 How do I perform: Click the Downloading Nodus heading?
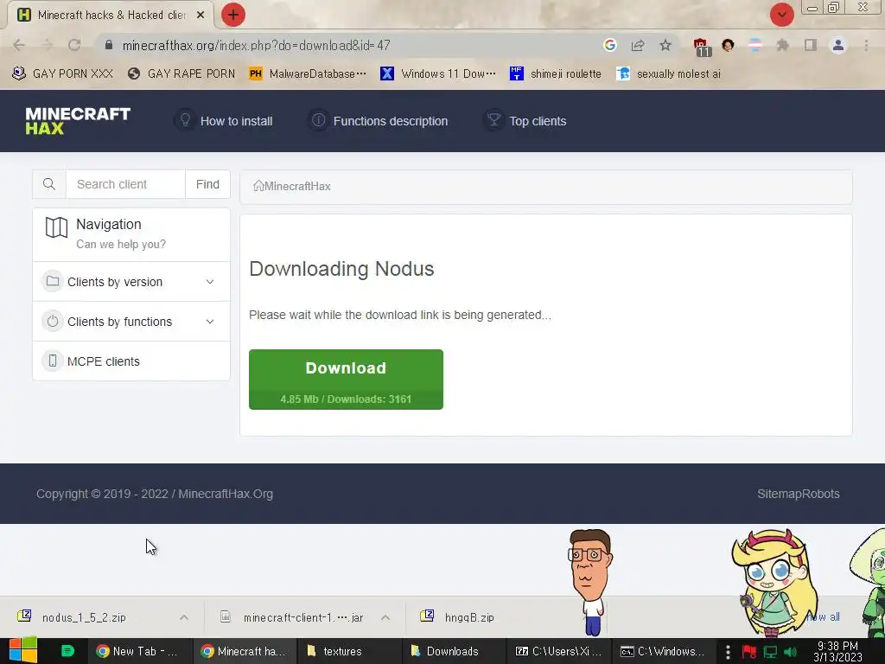point(341,269)
